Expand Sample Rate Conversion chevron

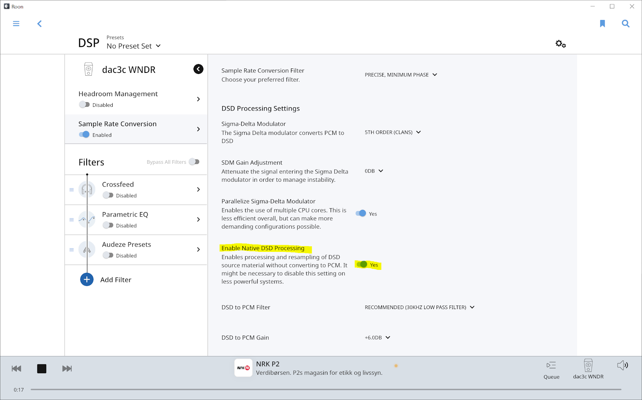coord(198,129)
